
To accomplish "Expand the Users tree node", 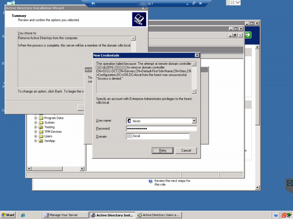I will pyautogui.click(x=35, y=136).
